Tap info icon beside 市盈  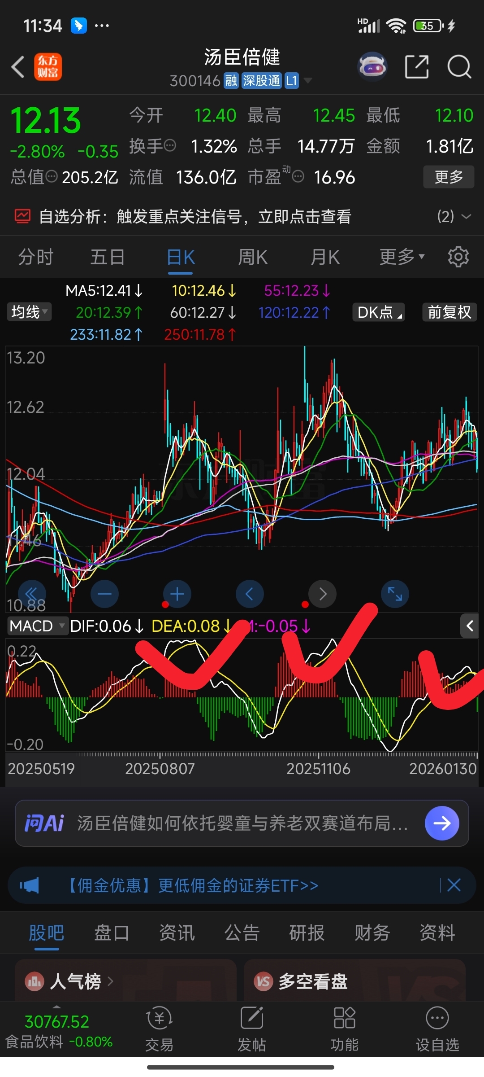(x=298, y=176)
